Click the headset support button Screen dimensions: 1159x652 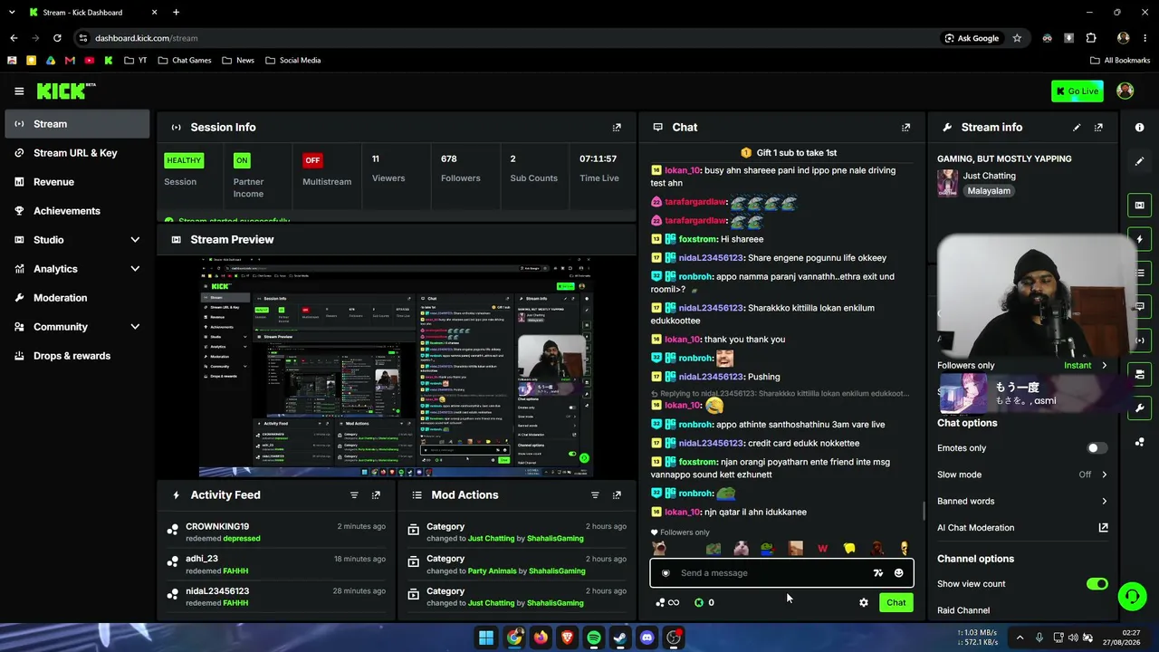pyautogui.click(x=1132, y=596)
